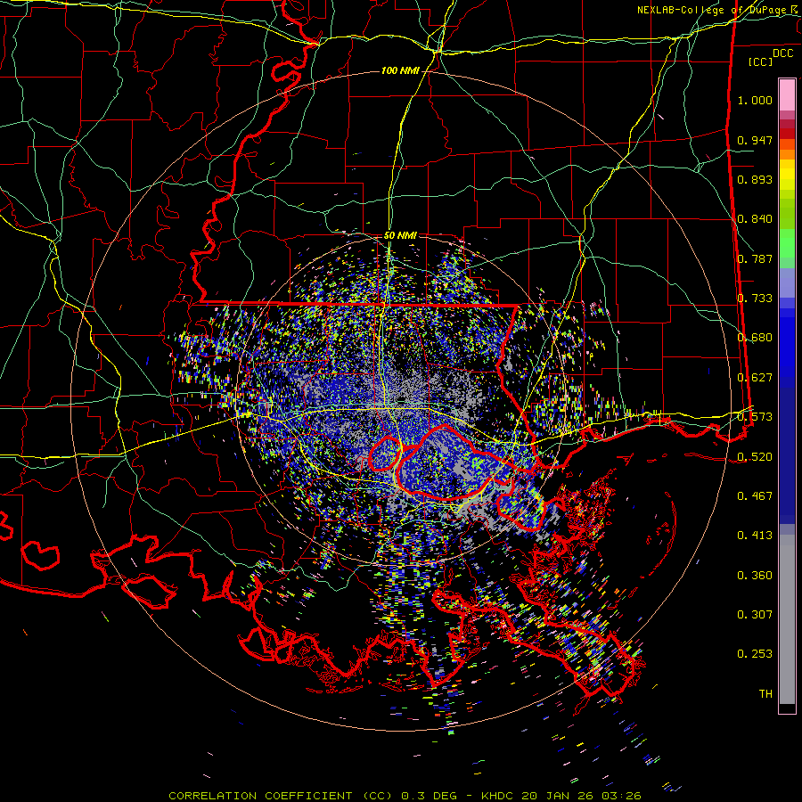Click the KHDC station identifier
The width and height of the screenshot is (802, 802).
(499, 796)
